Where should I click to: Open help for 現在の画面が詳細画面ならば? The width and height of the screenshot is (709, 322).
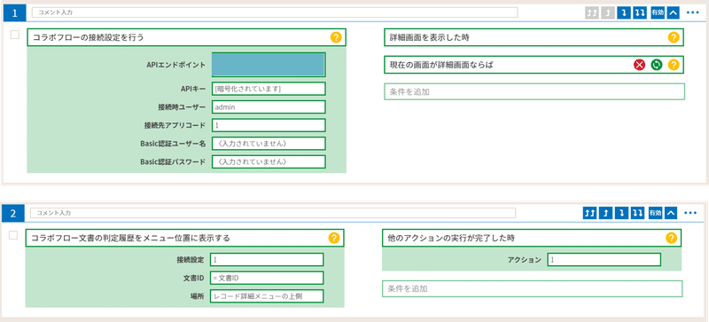[674, 65]
